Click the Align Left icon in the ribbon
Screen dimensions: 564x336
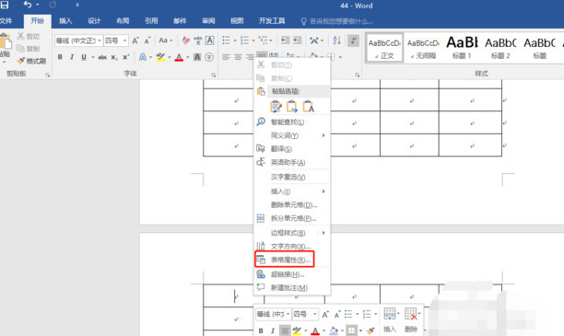click(226, 57)
